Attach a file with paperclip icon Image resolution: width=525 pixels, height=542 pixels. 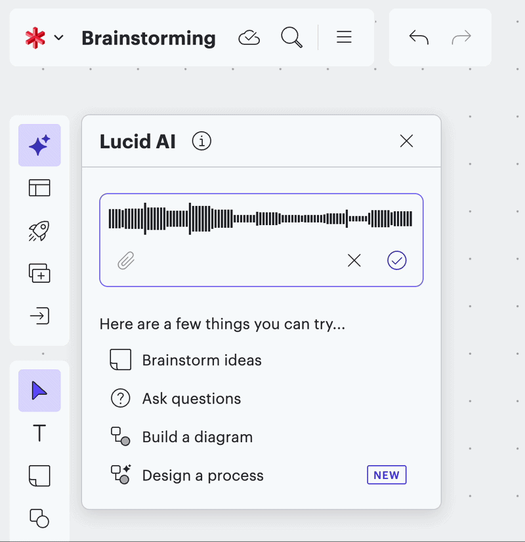tap(126, 261)
